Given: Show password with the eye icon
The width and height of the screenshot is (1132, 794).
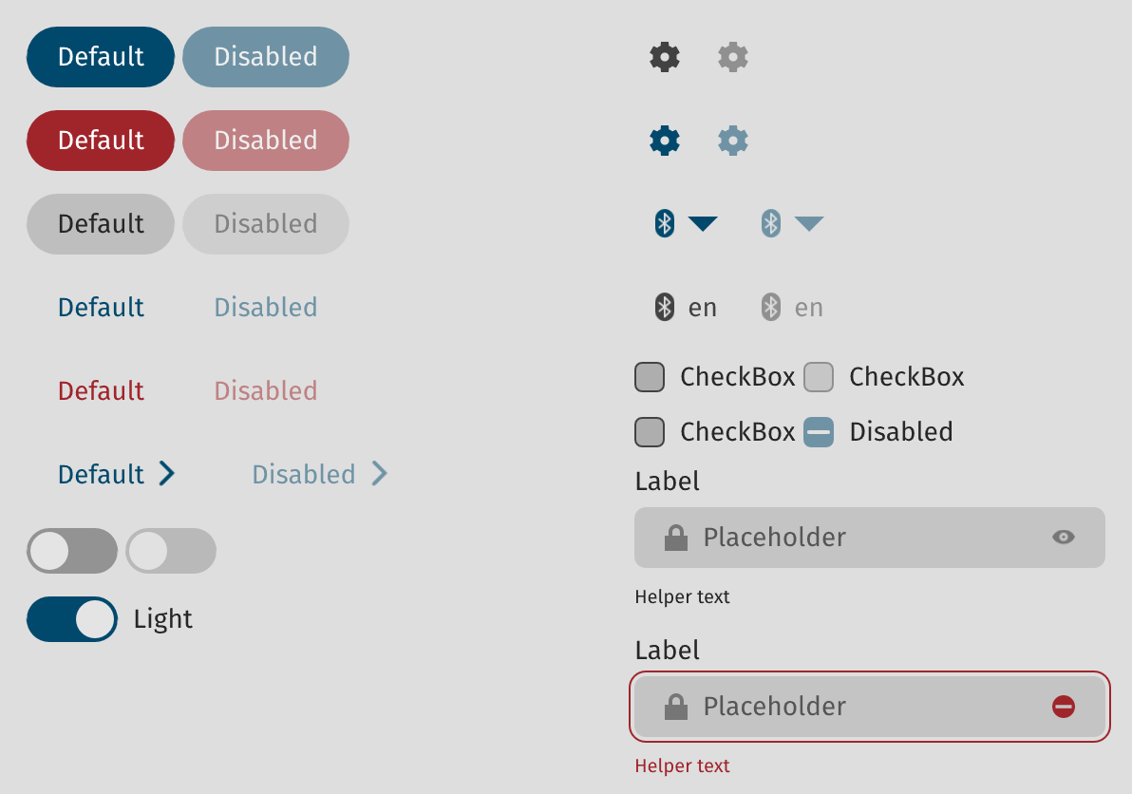Looking at the screenshot, I should pyautogui.click(x=1064, y=537).
